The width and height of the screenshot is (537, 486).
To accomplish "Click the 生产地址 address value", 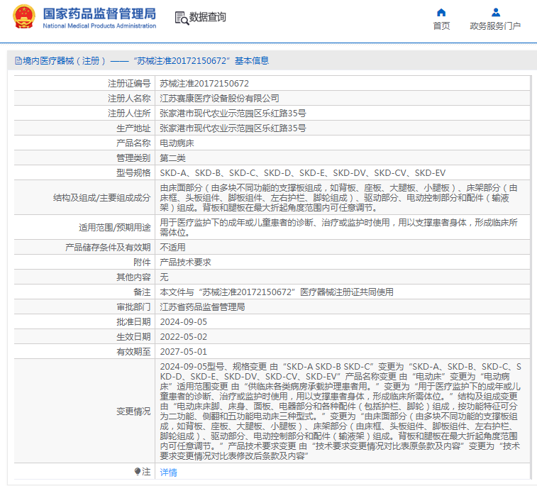I will pos(233,128).
